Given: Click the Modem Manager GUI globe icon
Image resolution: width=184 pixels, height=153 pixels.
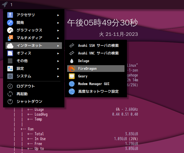Looking at the screenshot, I should 72,84.
